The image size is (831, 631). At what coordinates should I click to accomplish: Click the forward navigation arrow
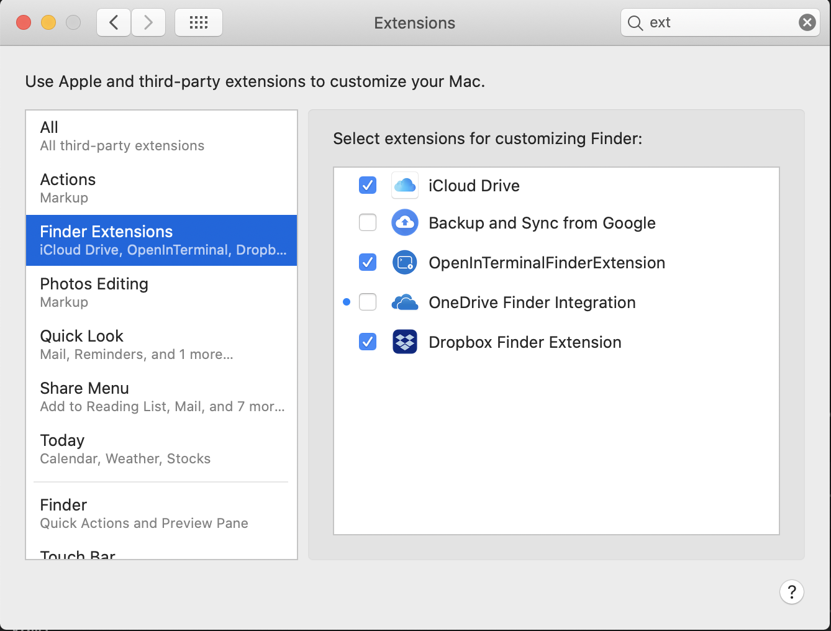(x=148, y=22)
